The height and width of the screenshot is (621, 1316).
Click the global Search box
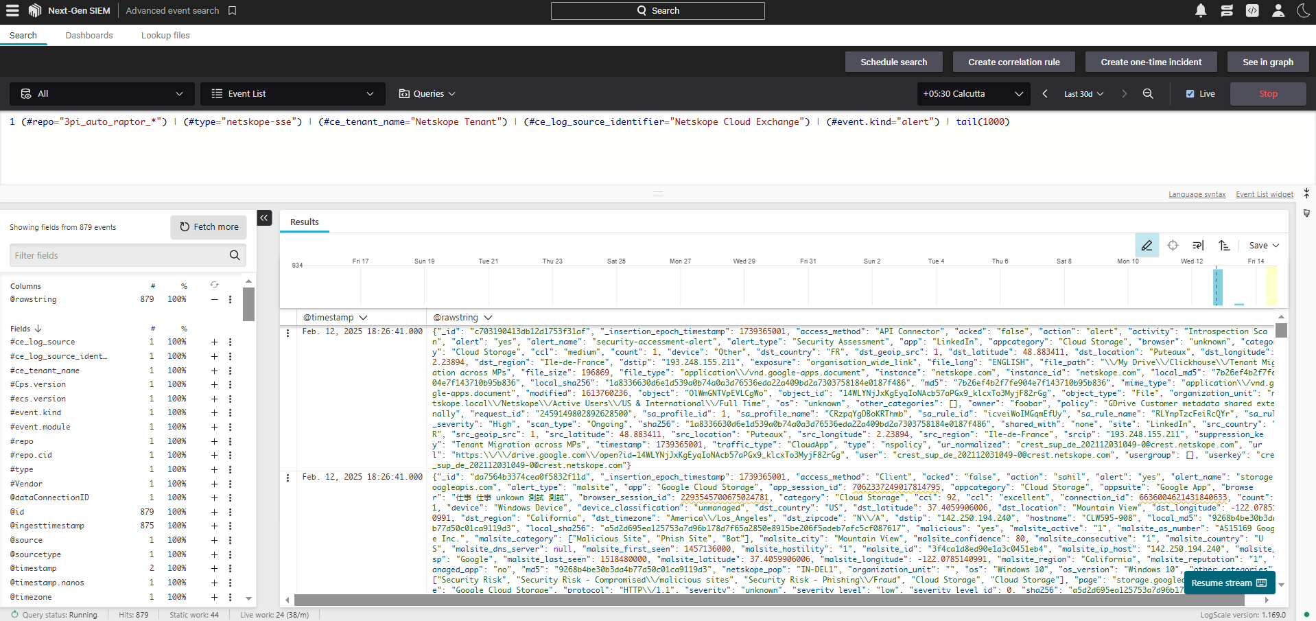(657, 10)
